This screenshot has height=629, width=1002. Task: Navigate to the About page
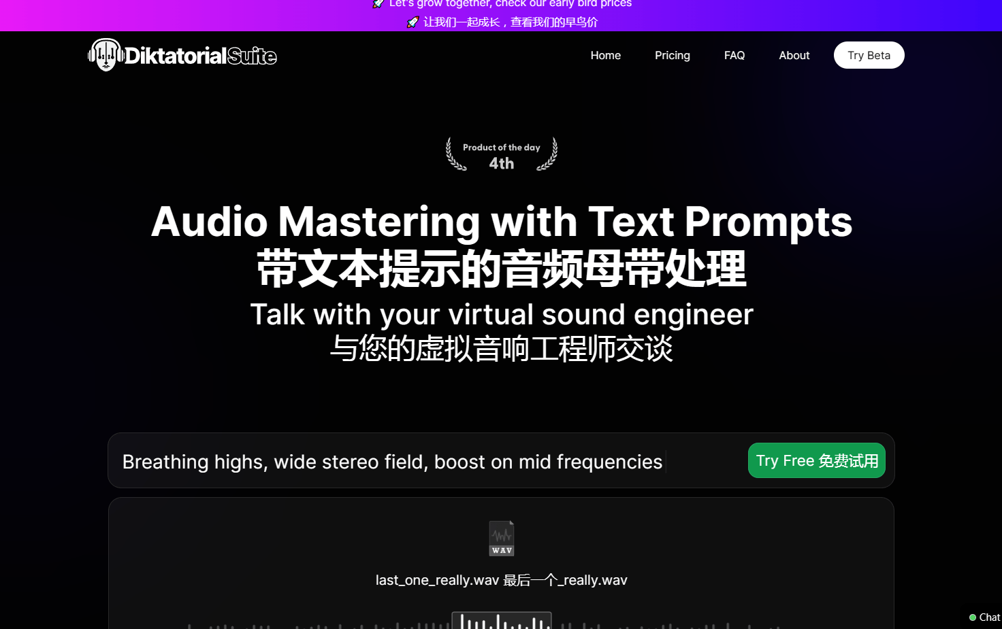tap(794, 55)
